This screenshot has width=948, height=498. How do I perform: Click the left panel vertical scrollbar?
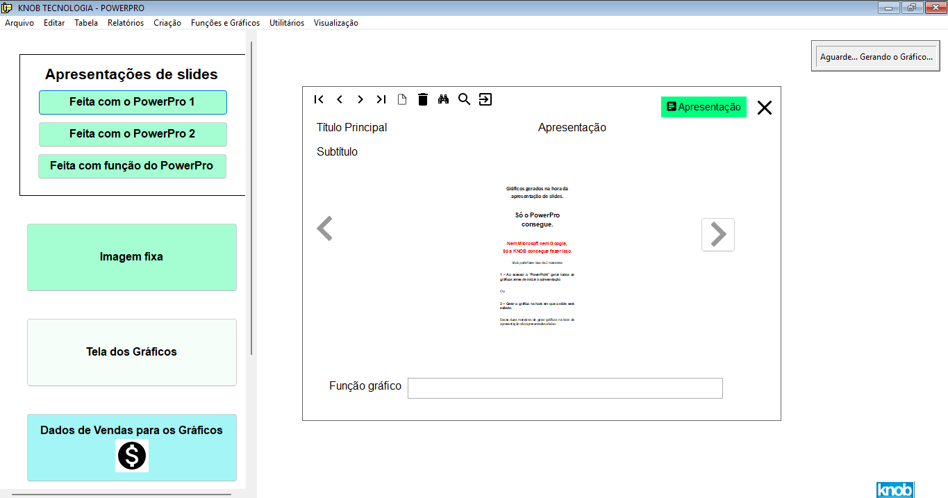point(251,198)
